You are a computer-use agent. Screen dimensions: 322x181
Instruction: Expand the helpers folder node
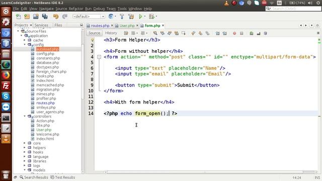coord(25,147)
